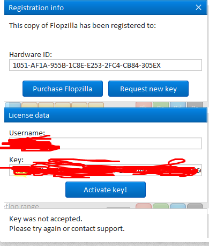Choose the green clubs suit button above License data
Viewport: 209px width, 246px height.
[x=161, y=105]
